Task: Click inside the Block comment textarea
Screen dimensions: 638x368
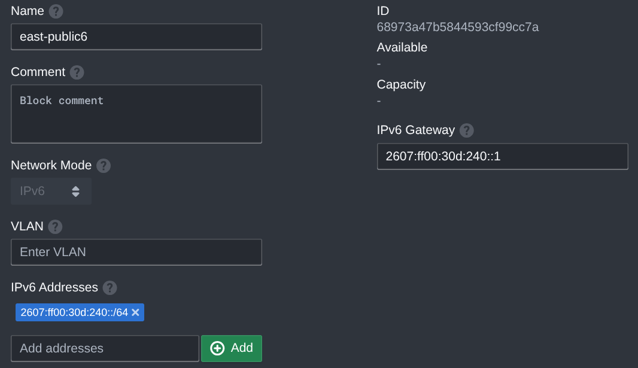Action: coord(136,113)
